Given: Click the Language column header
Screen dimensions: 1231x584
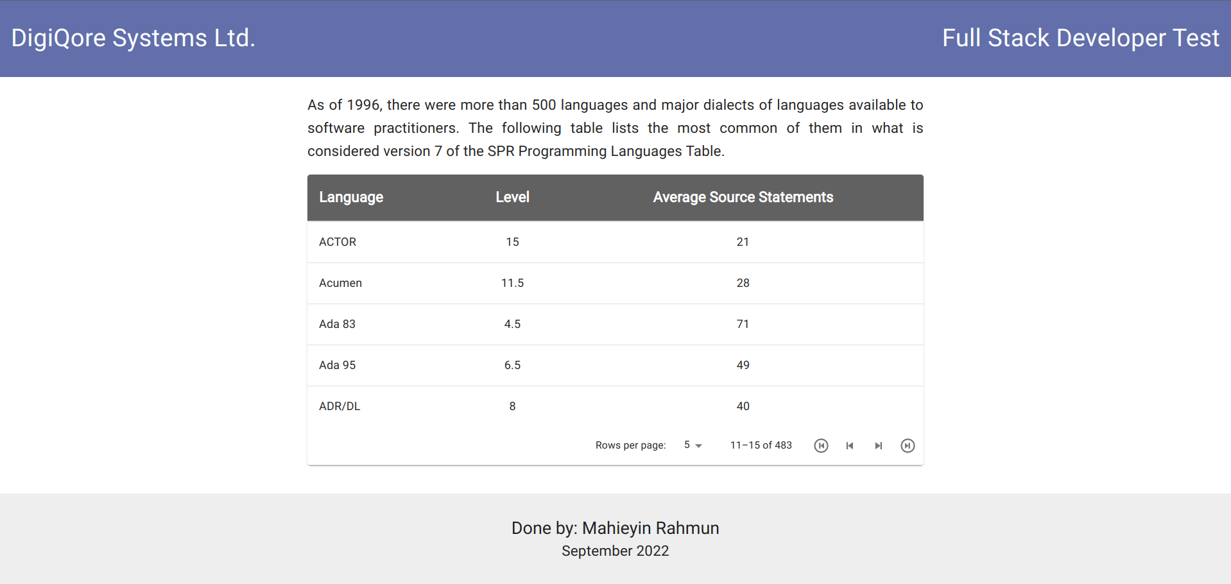Looking at the screenshot, I should tap(351, 197).
